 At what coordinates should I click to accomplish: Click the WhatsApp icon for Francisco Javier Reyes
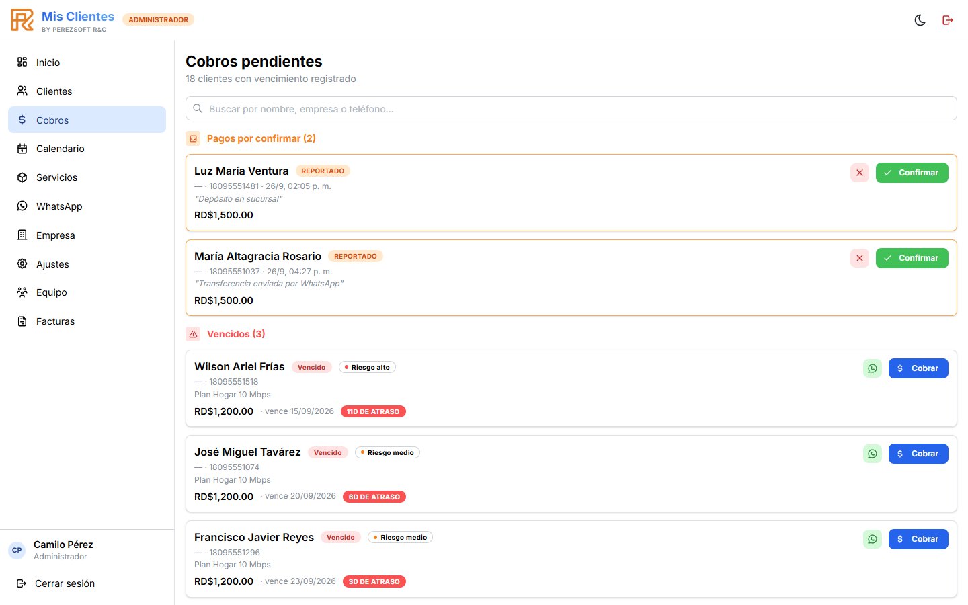click(873, 539)
